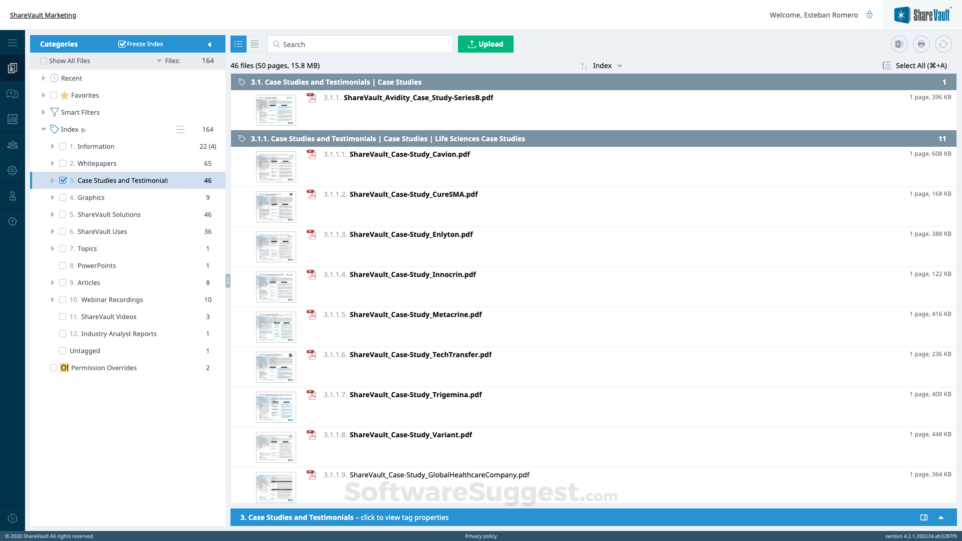This screenshot has height=541, width=962.
Task: Uncheck Case Studies and Testimonials category
Action: click(63, 180)
